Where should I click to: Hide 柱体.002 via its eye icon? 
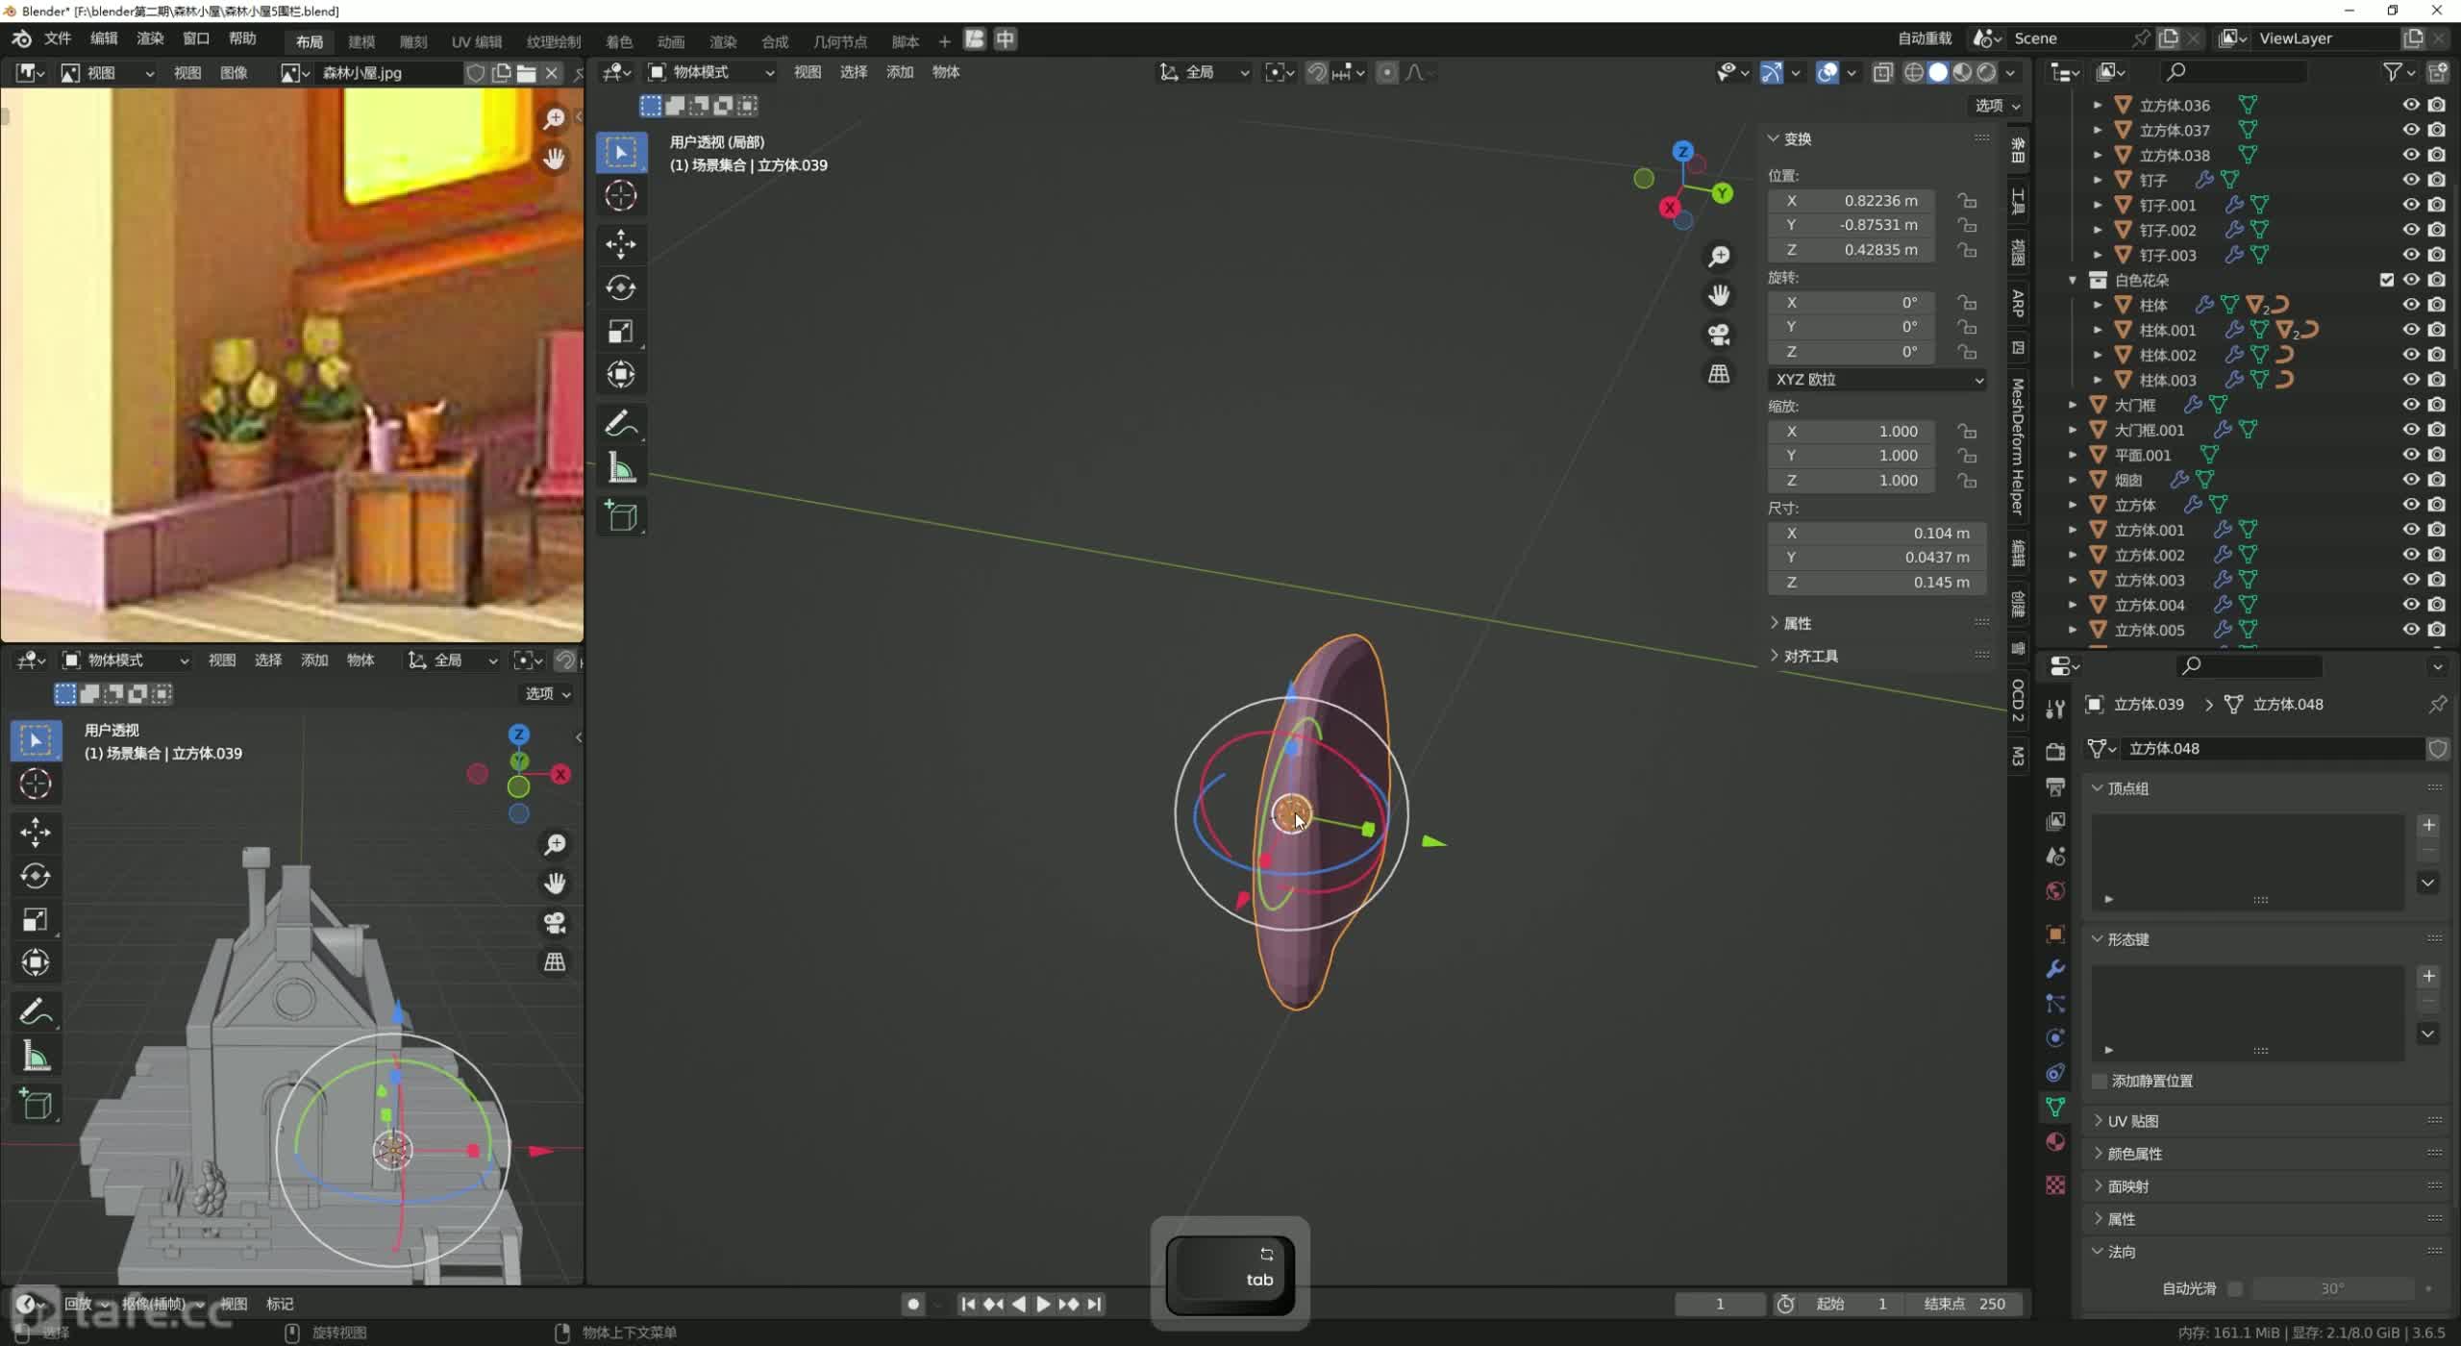(x=2411, y=355)
